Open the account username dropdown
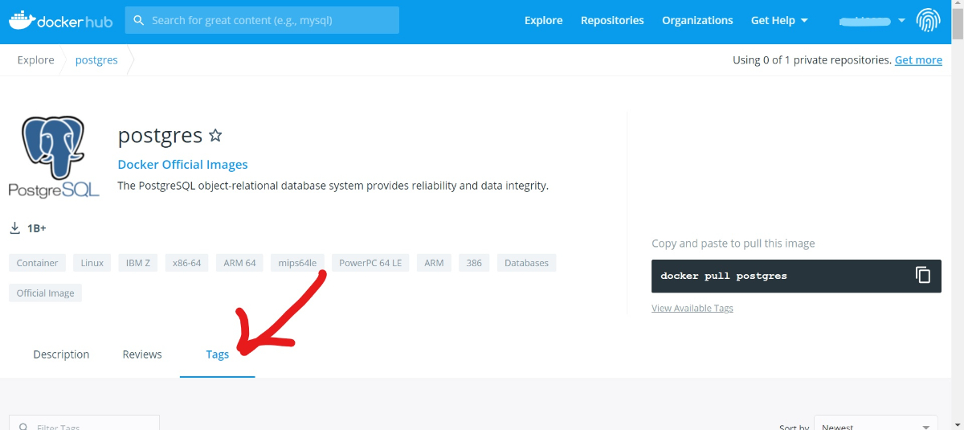This screenshot has height=430, width=964. [872, 20]
